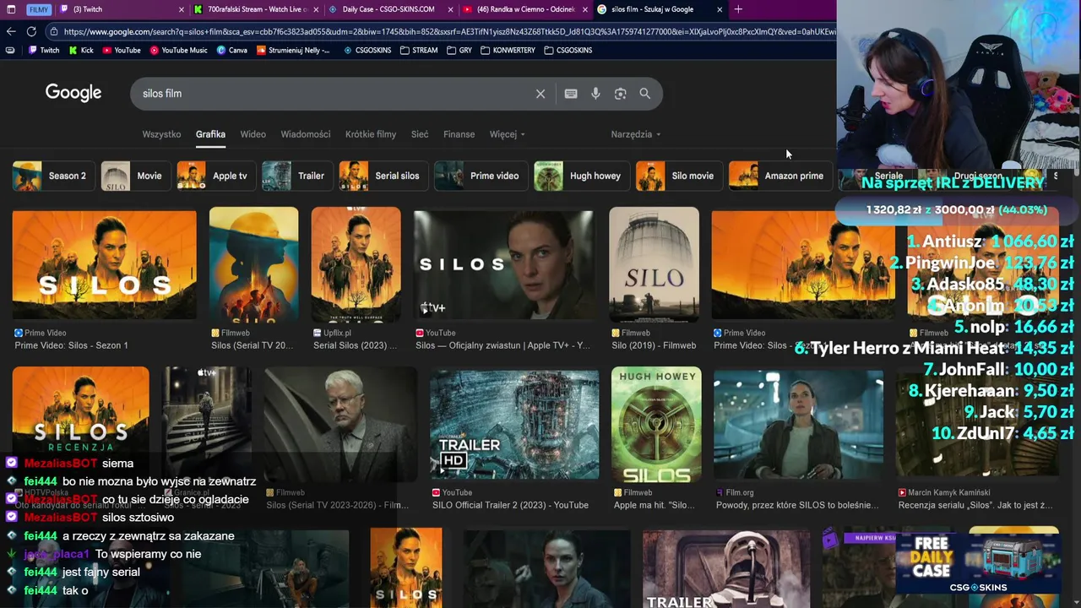Open YouTube bookmark
Image resolution: width=1081 pixels, height=608 pixels.
coord(121,50)
